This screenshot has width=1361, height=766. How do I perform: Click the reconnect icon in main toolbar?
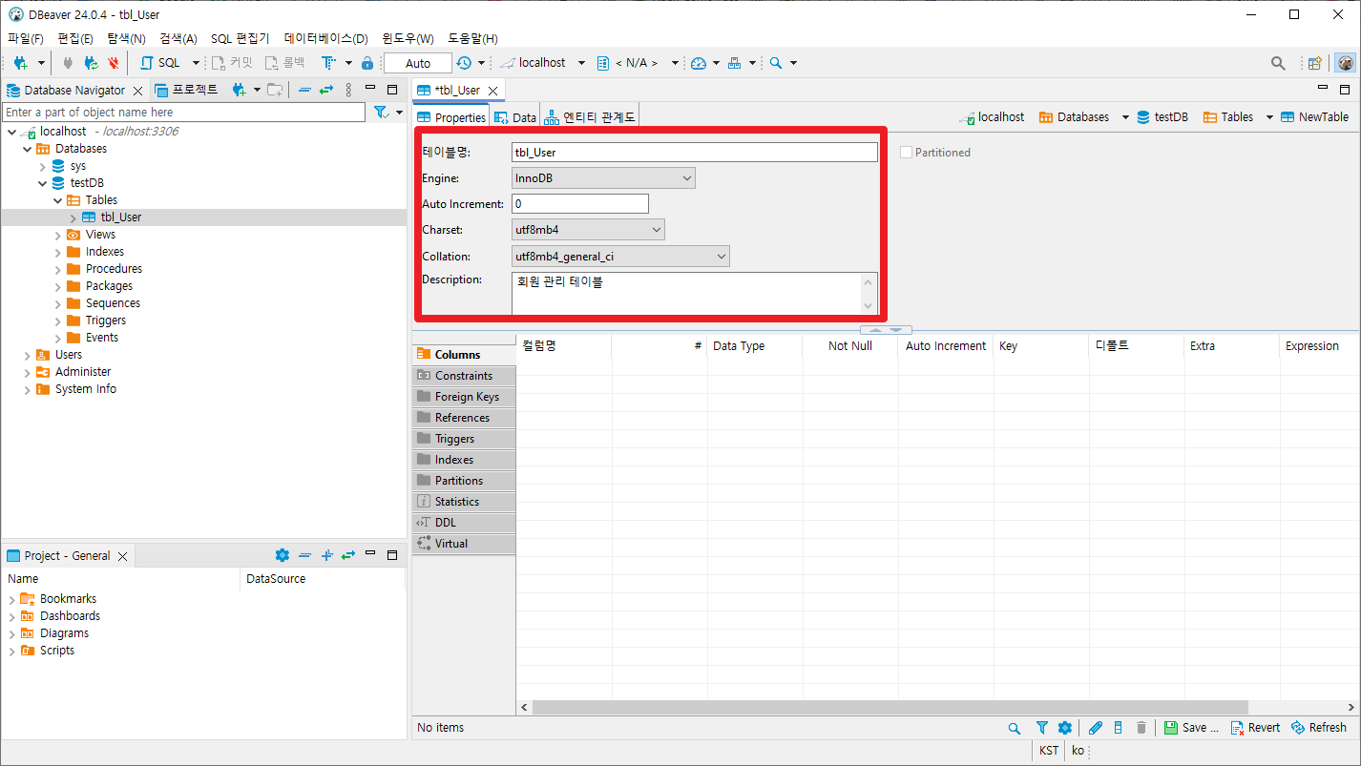(x=91, y=63)
